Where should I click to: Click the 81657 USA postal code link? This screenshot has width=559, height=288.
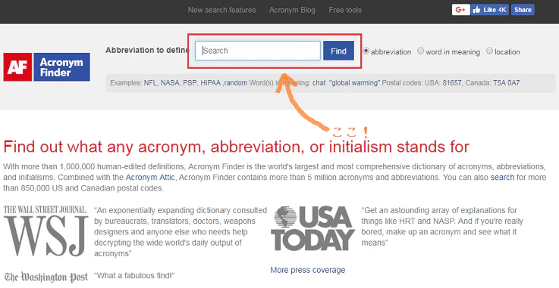coord(452,83)
